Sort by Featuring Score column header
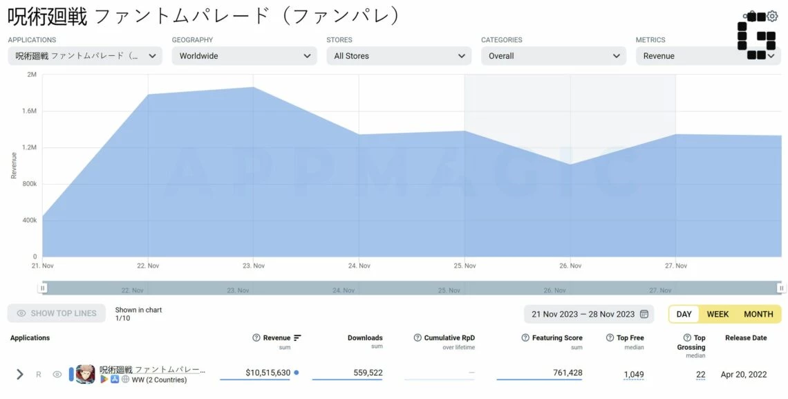The width and height of the screenshot is (788, 399). click(x=557, y=337)
